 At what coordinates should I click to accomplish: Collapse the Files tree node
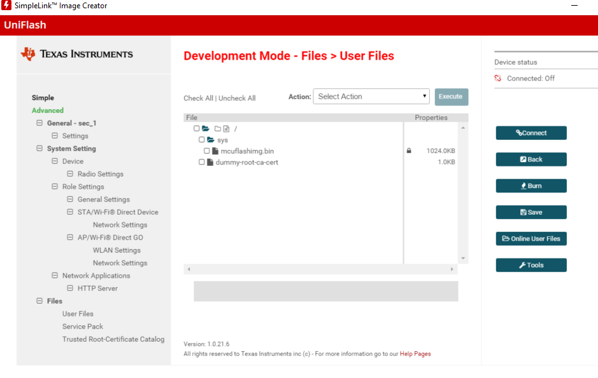pyautogui.click(x=39, y=300)
